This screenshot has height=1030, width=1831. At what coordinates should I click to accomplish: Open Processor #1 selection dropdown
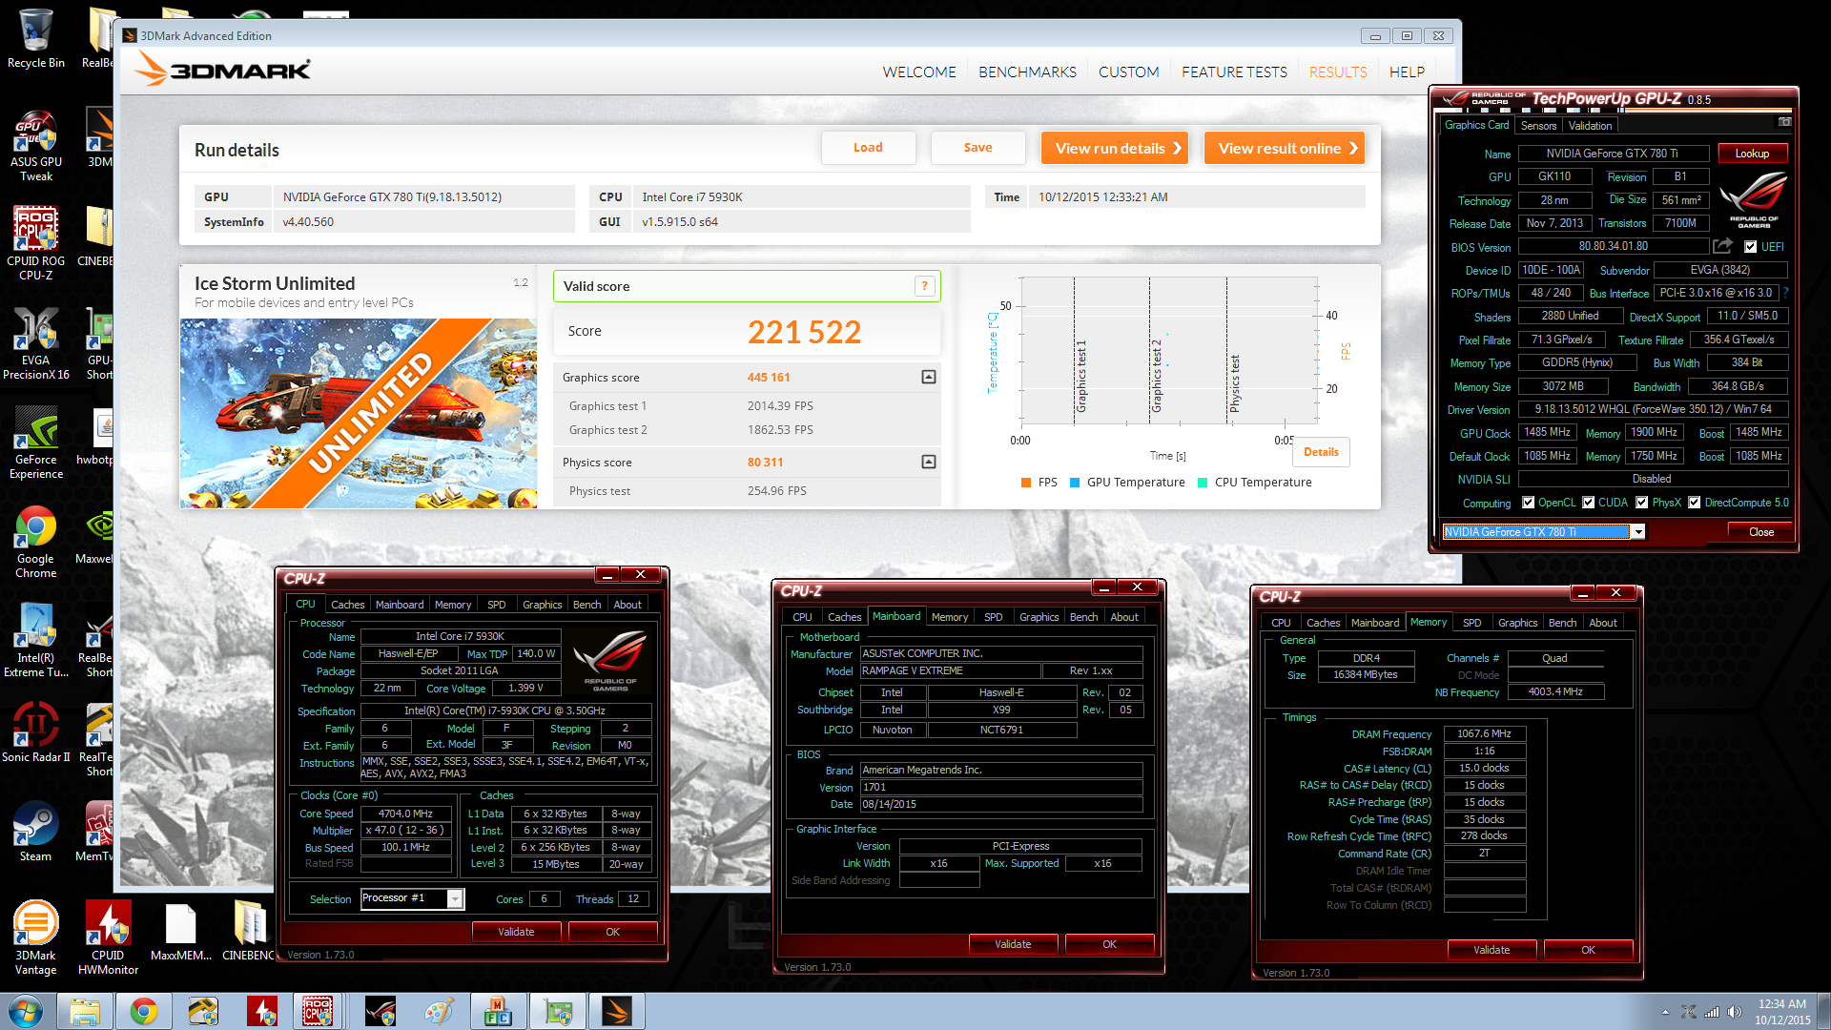click(455, 898)
